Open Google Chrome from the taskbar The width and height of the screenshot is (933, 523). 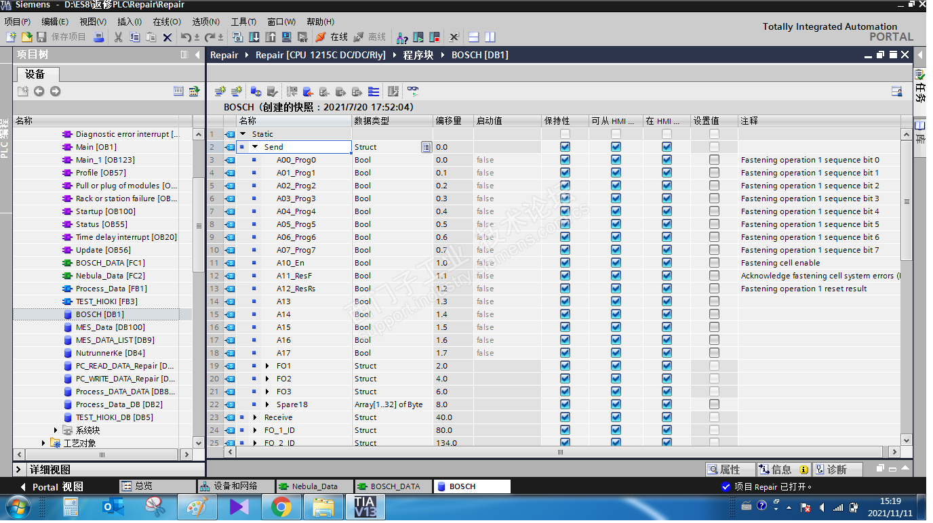[281, 506]
